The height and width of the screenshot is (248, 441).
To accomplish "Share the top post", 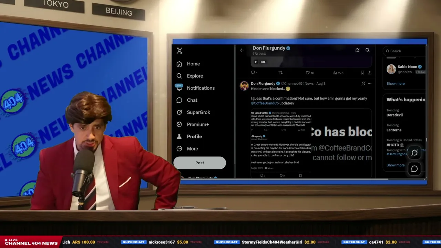I will click(370, 73).
